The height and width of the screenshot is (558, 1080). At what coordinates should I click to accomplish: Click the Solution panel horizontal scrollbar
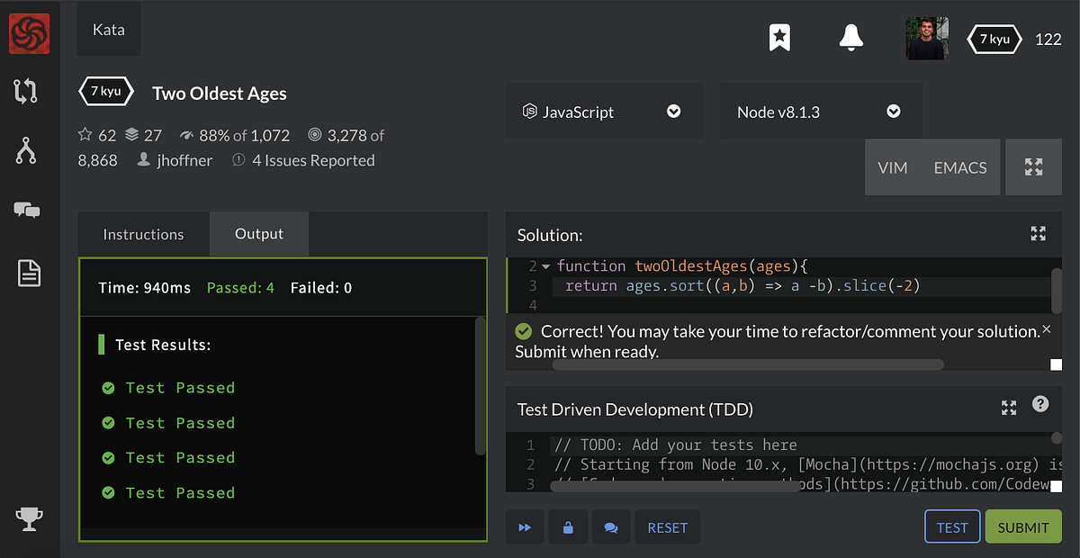[748, 364]
